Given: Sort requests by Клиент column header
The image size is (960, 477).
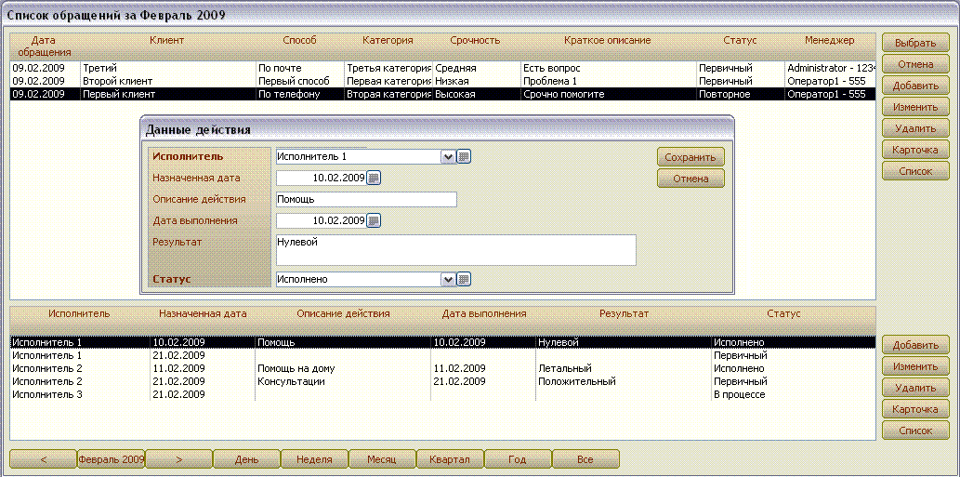Looking at the screenshot, I should point(166,40).
